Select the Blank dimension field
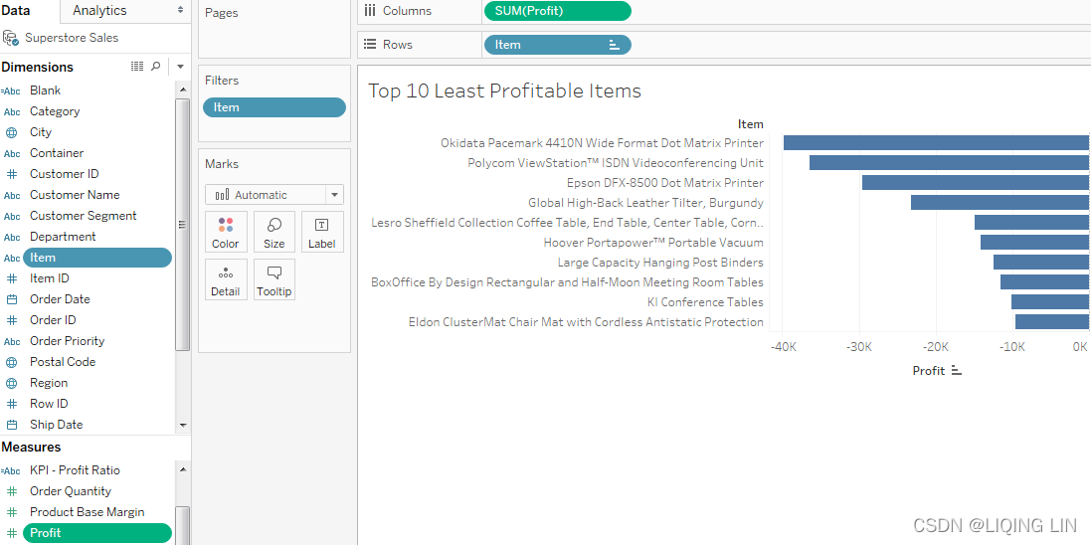Image resolution: width=1091 pixels, height=545 pixels. 45,91
